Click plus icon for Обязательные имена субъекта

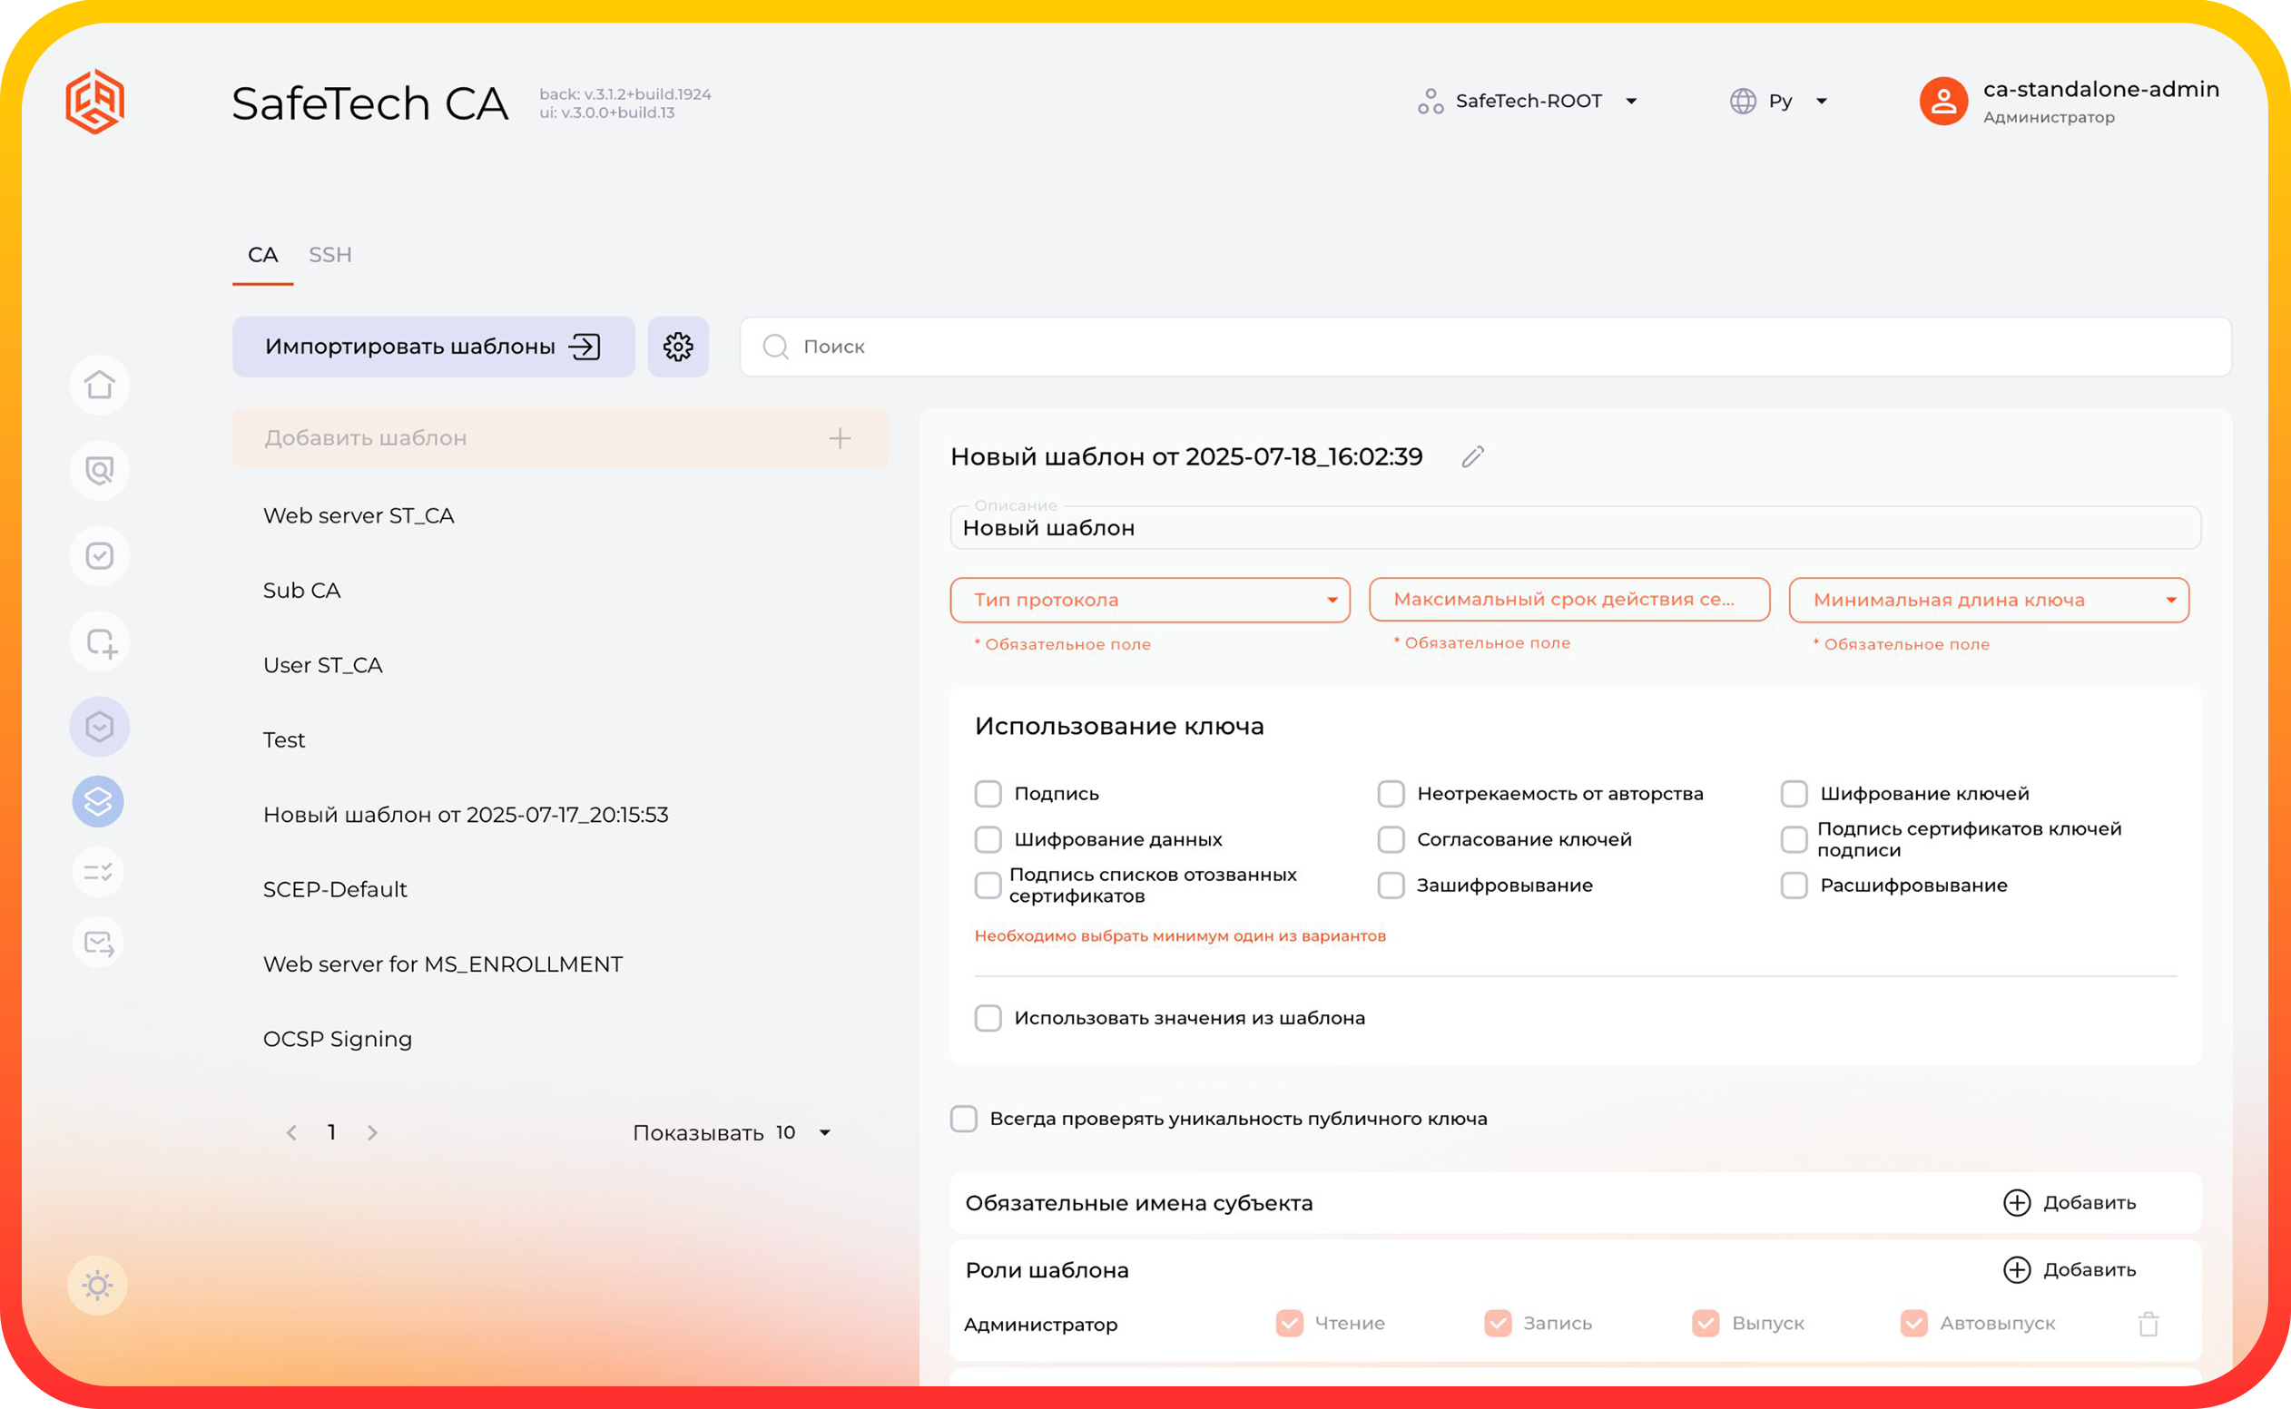pyautogui.click(x=2017, y=1203)
